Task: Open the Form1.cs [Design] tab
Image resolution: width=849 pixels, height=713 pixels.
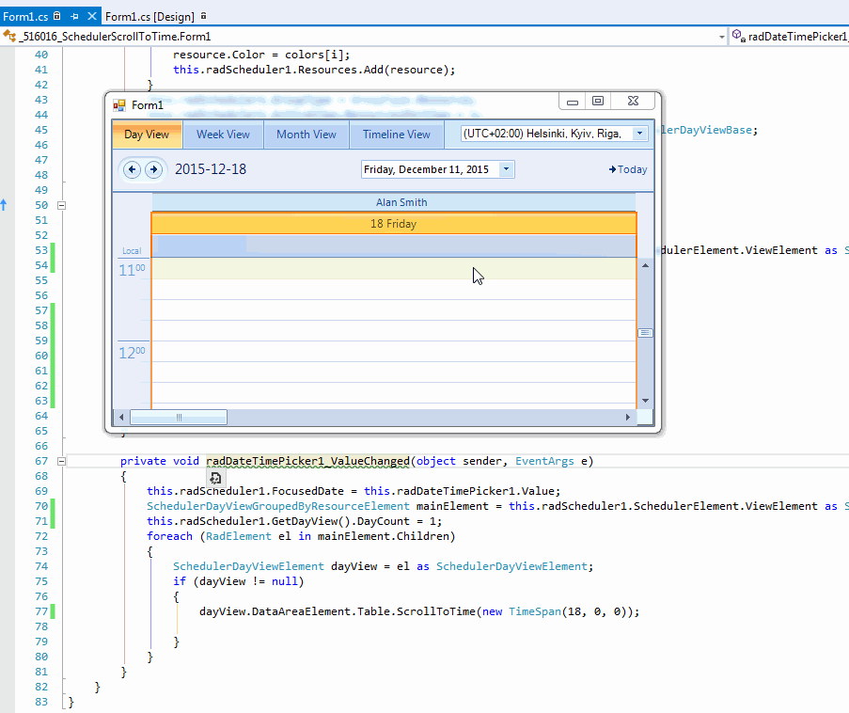Action: coord(151,17)
